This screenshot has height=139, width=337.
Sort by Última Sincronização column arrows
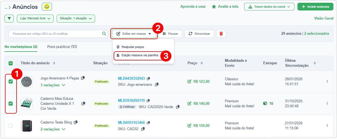[x=315, y=63]
